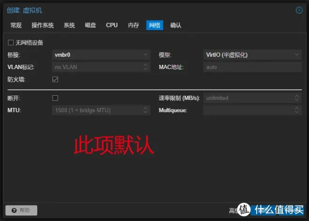Click the Multiqueue spinner arrows

click(x=297, y=110)
